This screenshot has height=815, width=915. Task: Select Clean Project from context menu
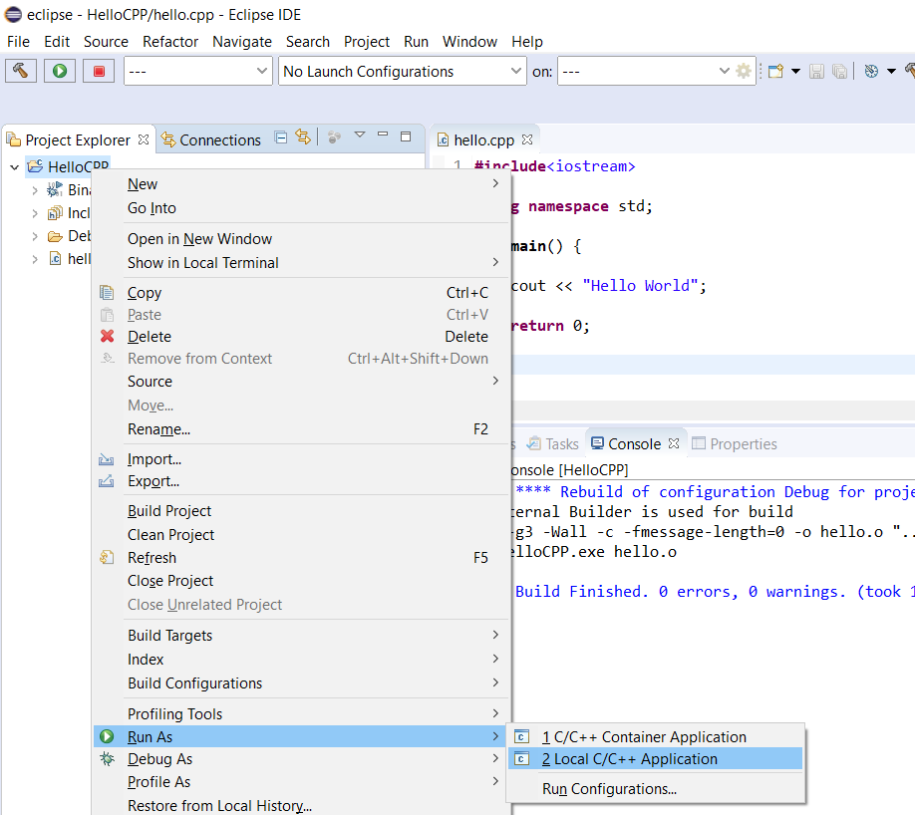pyautogui.click(x=301, y=534)
